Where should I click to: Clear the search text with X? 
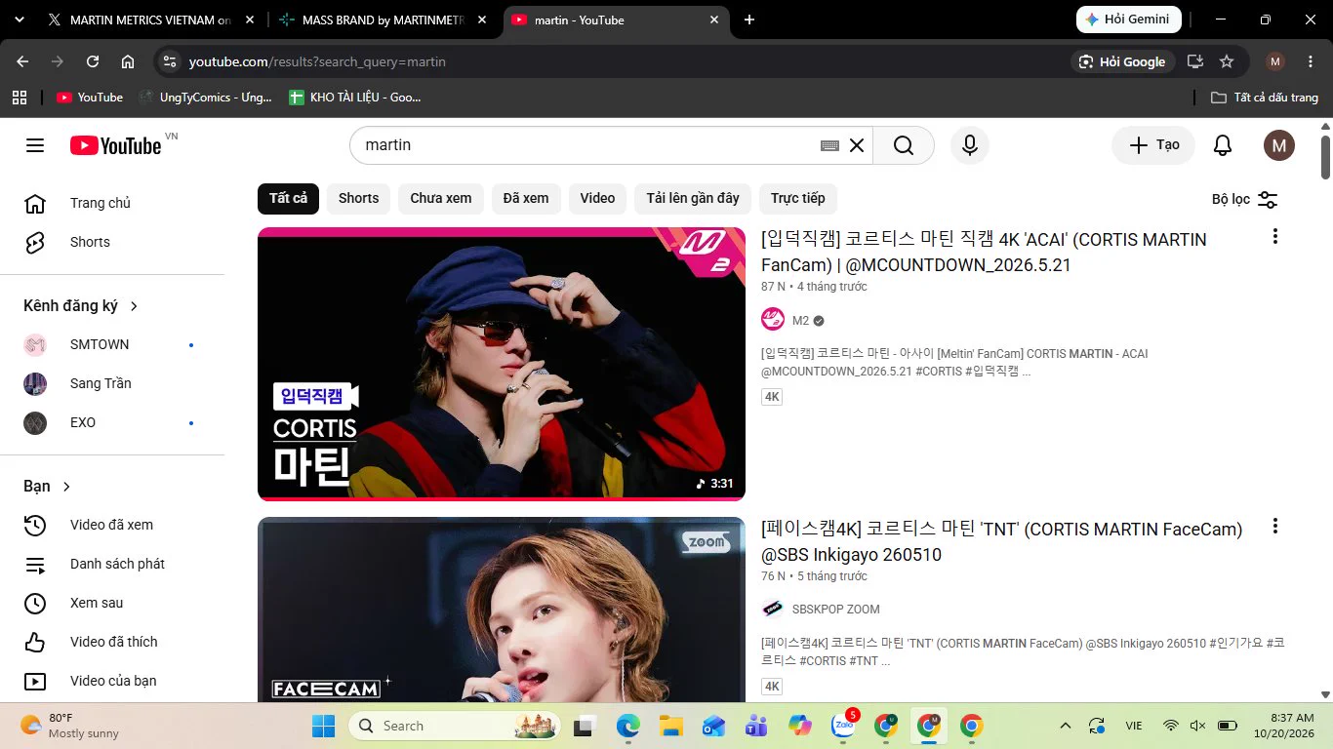(857, 145)
